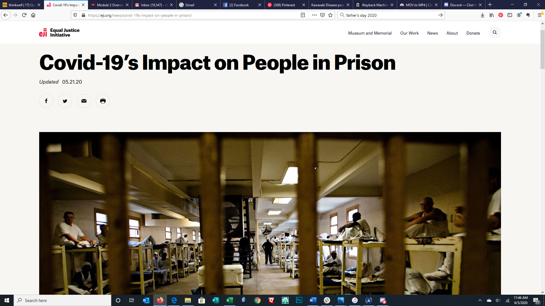Print the article icon

(x=103, y=101)
